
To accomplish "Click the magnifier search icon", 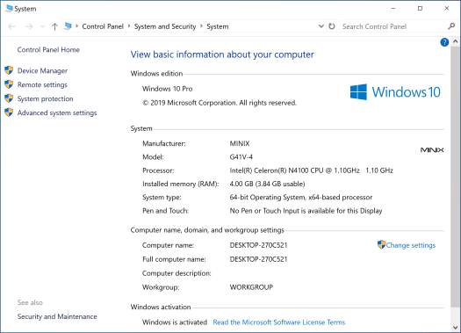I will coord(451,26).
